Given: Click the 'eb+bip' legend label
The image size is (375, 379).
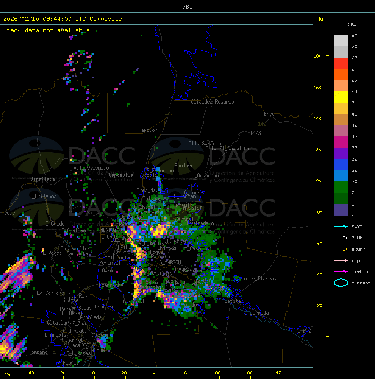Looking at the screenshot, I should (x=360, y=272).
